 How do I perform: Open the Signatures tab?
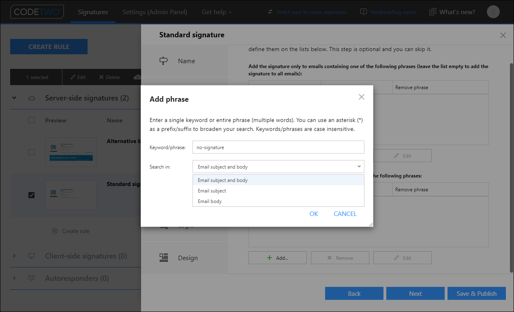[x=93, y=12]
